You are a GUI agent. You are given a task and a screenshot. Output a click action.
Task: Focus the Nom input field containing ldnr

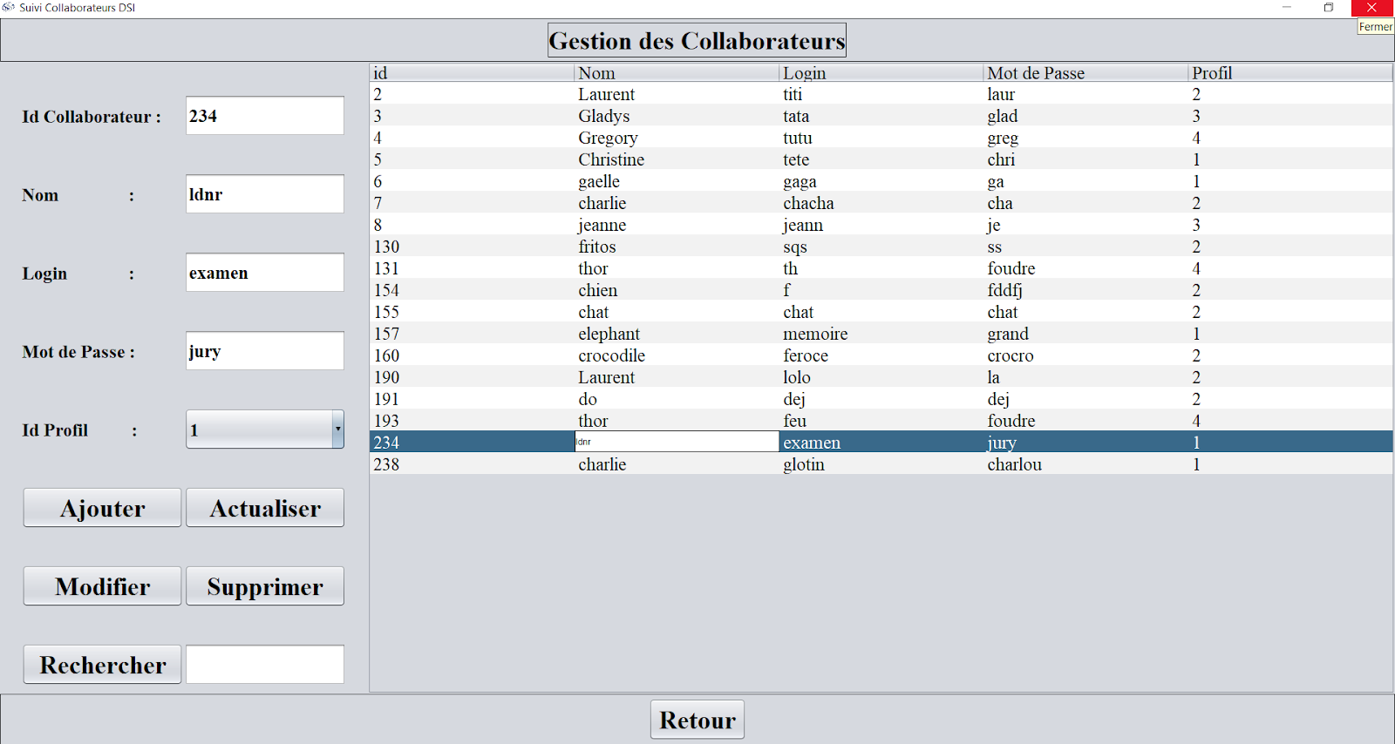265,194
